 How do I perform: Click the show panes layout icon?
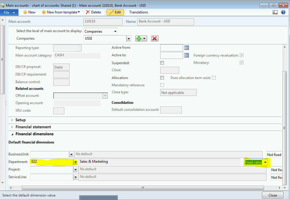tap(275, 12)
